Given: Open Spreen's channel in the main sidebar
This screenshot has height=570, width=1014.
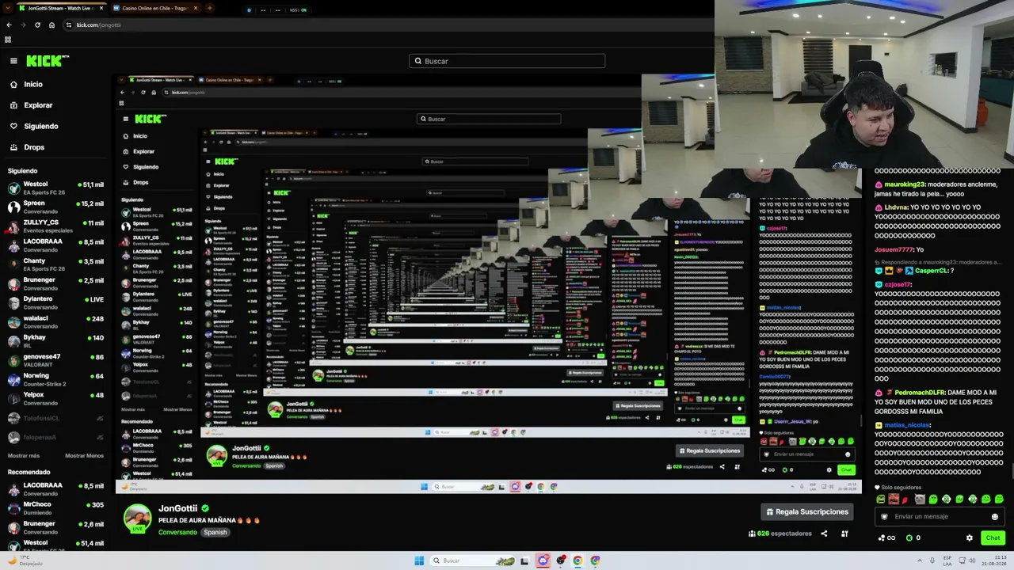Looking at the screenshot, I should coord(57,207).
